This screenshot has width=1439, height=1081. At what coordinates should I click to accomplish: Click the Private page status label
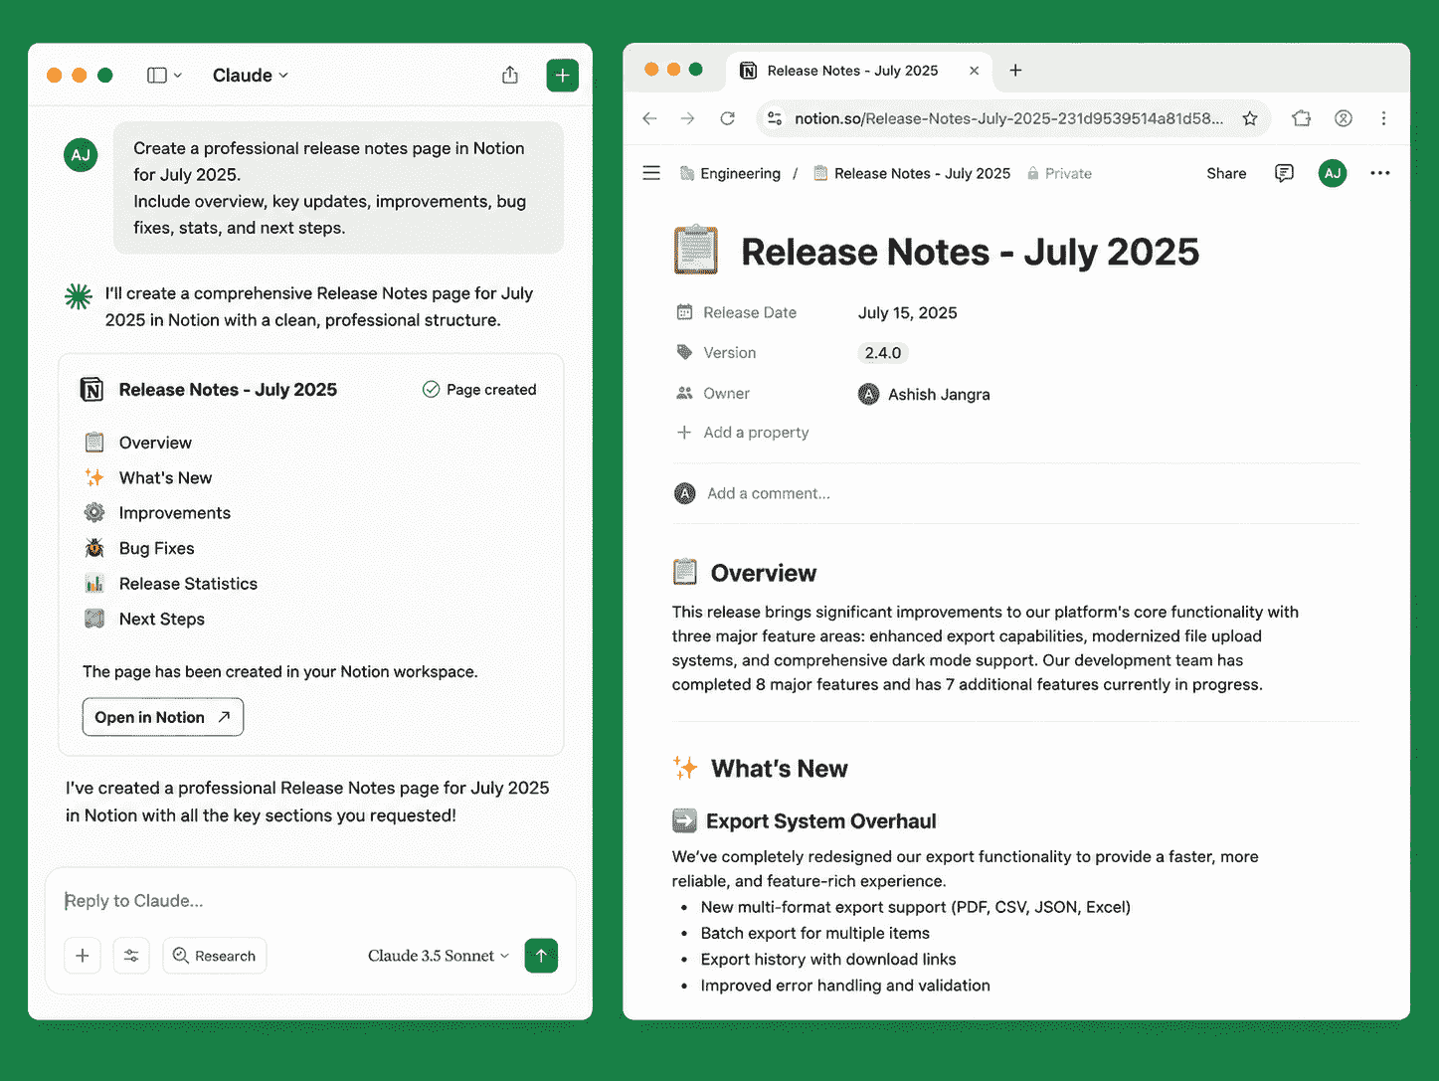pos(1059,173)
